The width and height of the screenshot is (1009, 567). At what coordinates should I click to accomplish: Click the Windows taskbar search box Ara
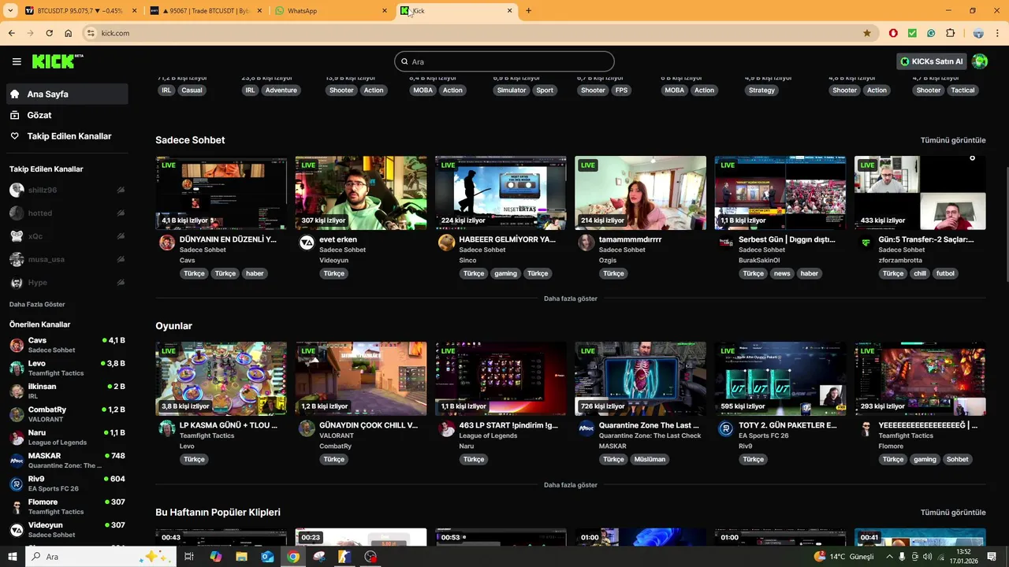coord(101,557)
